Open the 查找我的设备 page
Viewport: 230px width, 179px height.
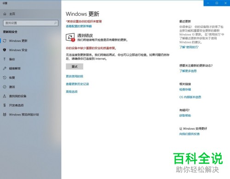coord(31,96)
